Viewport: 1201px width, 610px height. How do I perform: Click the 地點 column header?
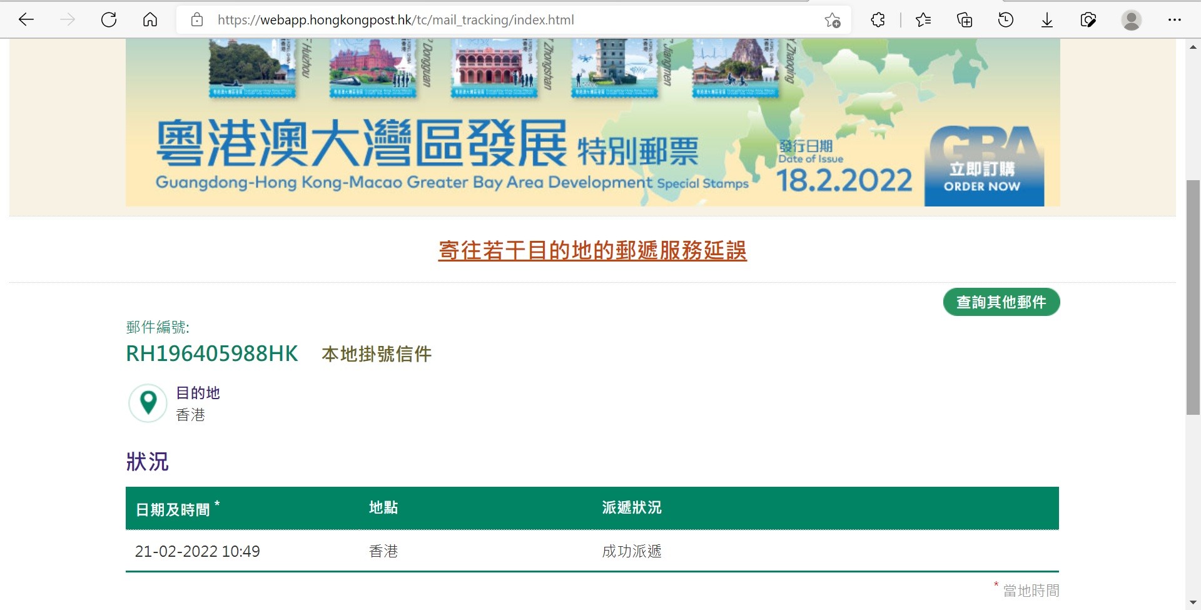[383, 507]
